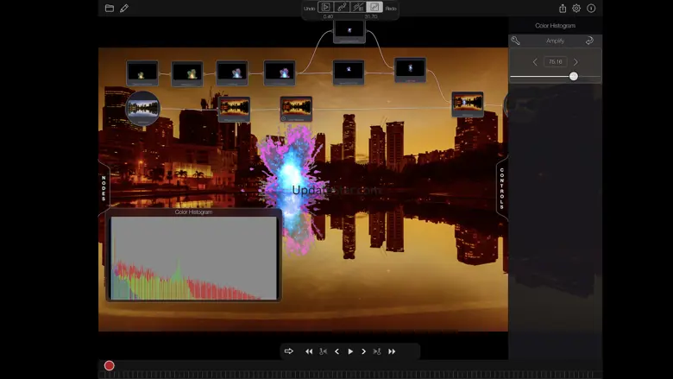Decrease the Amplify value with left arrow
Screen dimensions: 673x379
click(535, 62)
